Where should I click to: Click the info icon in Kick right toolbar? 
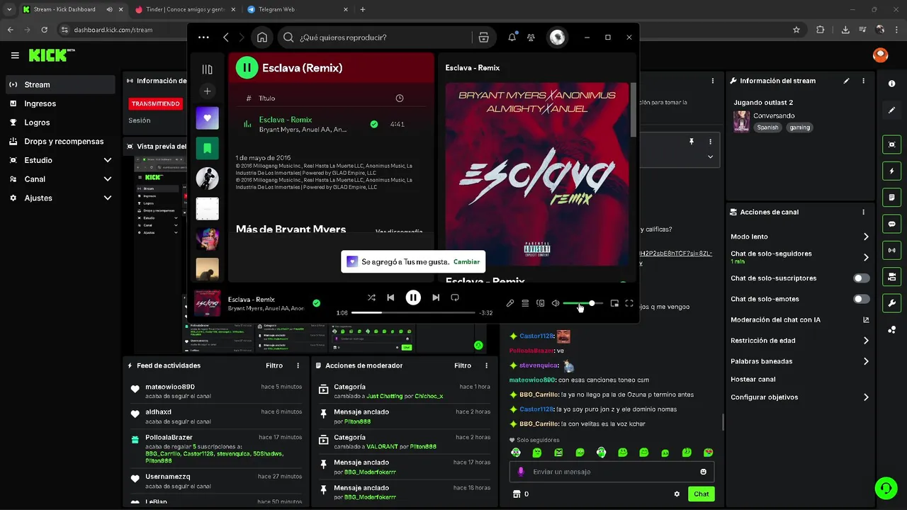(891, 84)
